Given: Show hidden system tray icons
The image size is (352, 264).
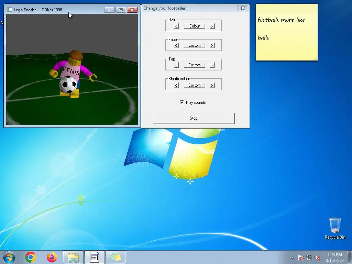Looking at the screenshot, I should 292,257.
